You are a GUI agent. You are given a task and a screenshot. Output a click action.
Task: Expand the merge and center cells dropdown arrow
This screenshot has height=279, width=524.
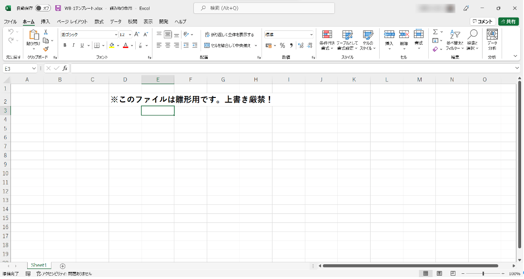tap(254, 46)
